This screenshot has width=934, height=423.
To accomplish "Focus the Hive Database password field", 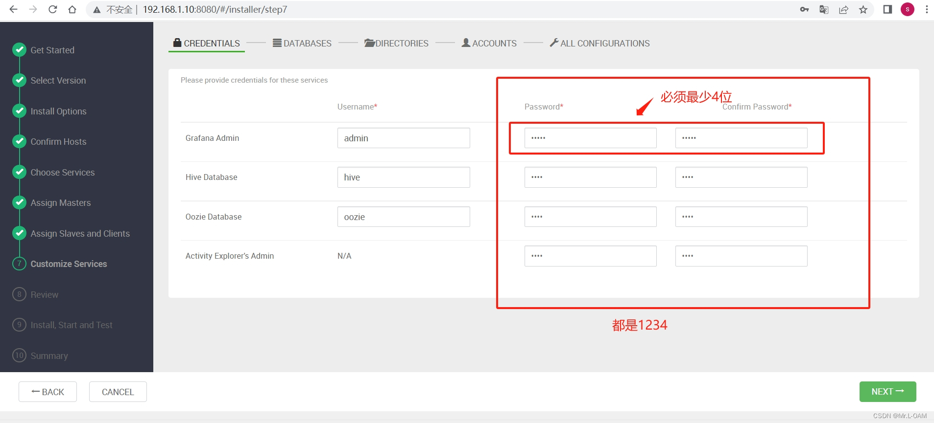I will pos(590,177).
